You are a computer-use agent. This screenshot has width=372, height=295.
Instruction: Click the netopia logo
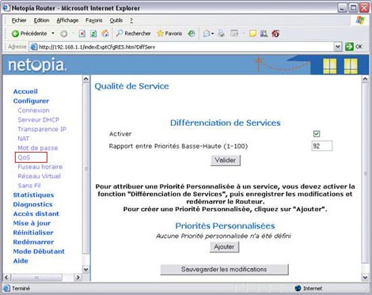point(37,65)
